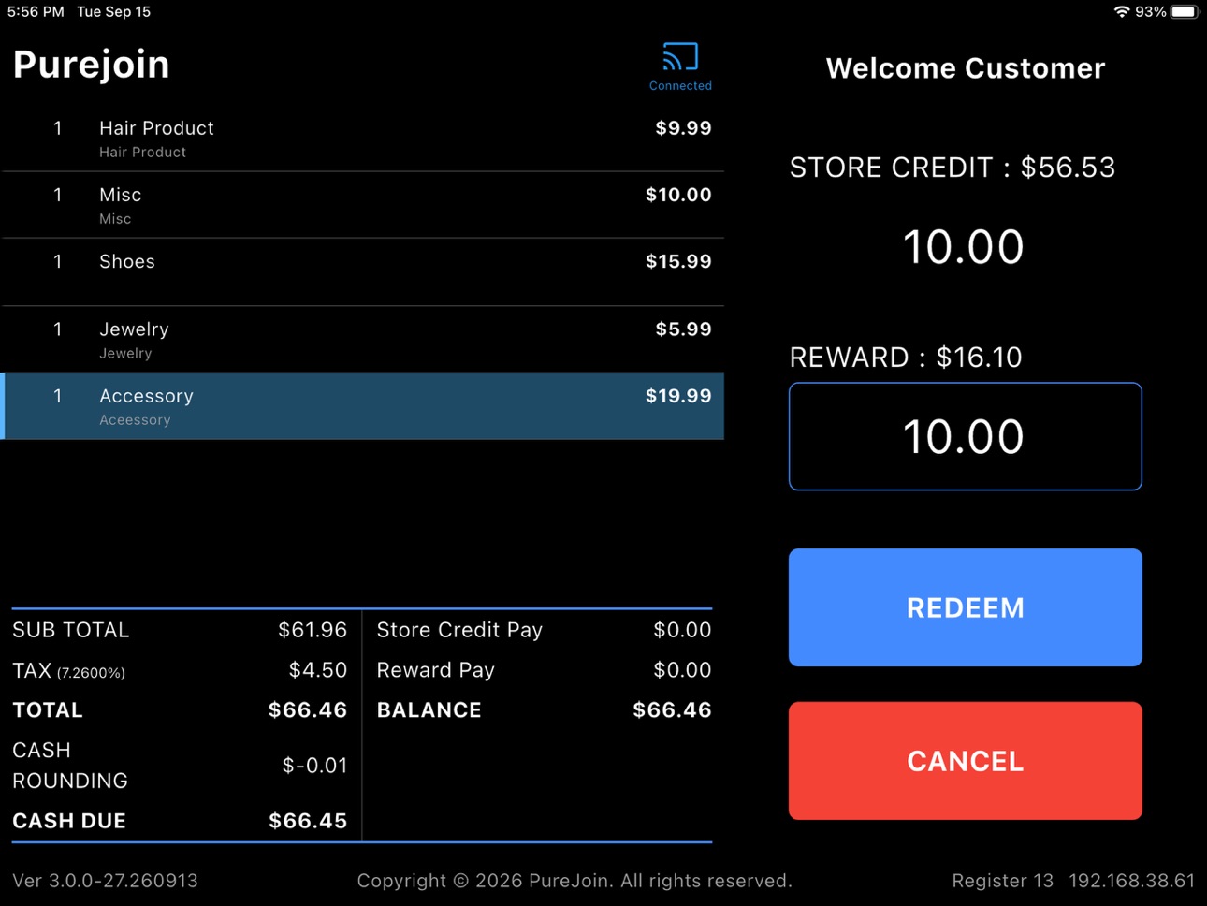This screenshot has width=1207, height=906.
Task: Click the IP address 192.168.38.61
Action: [1132, 881]
